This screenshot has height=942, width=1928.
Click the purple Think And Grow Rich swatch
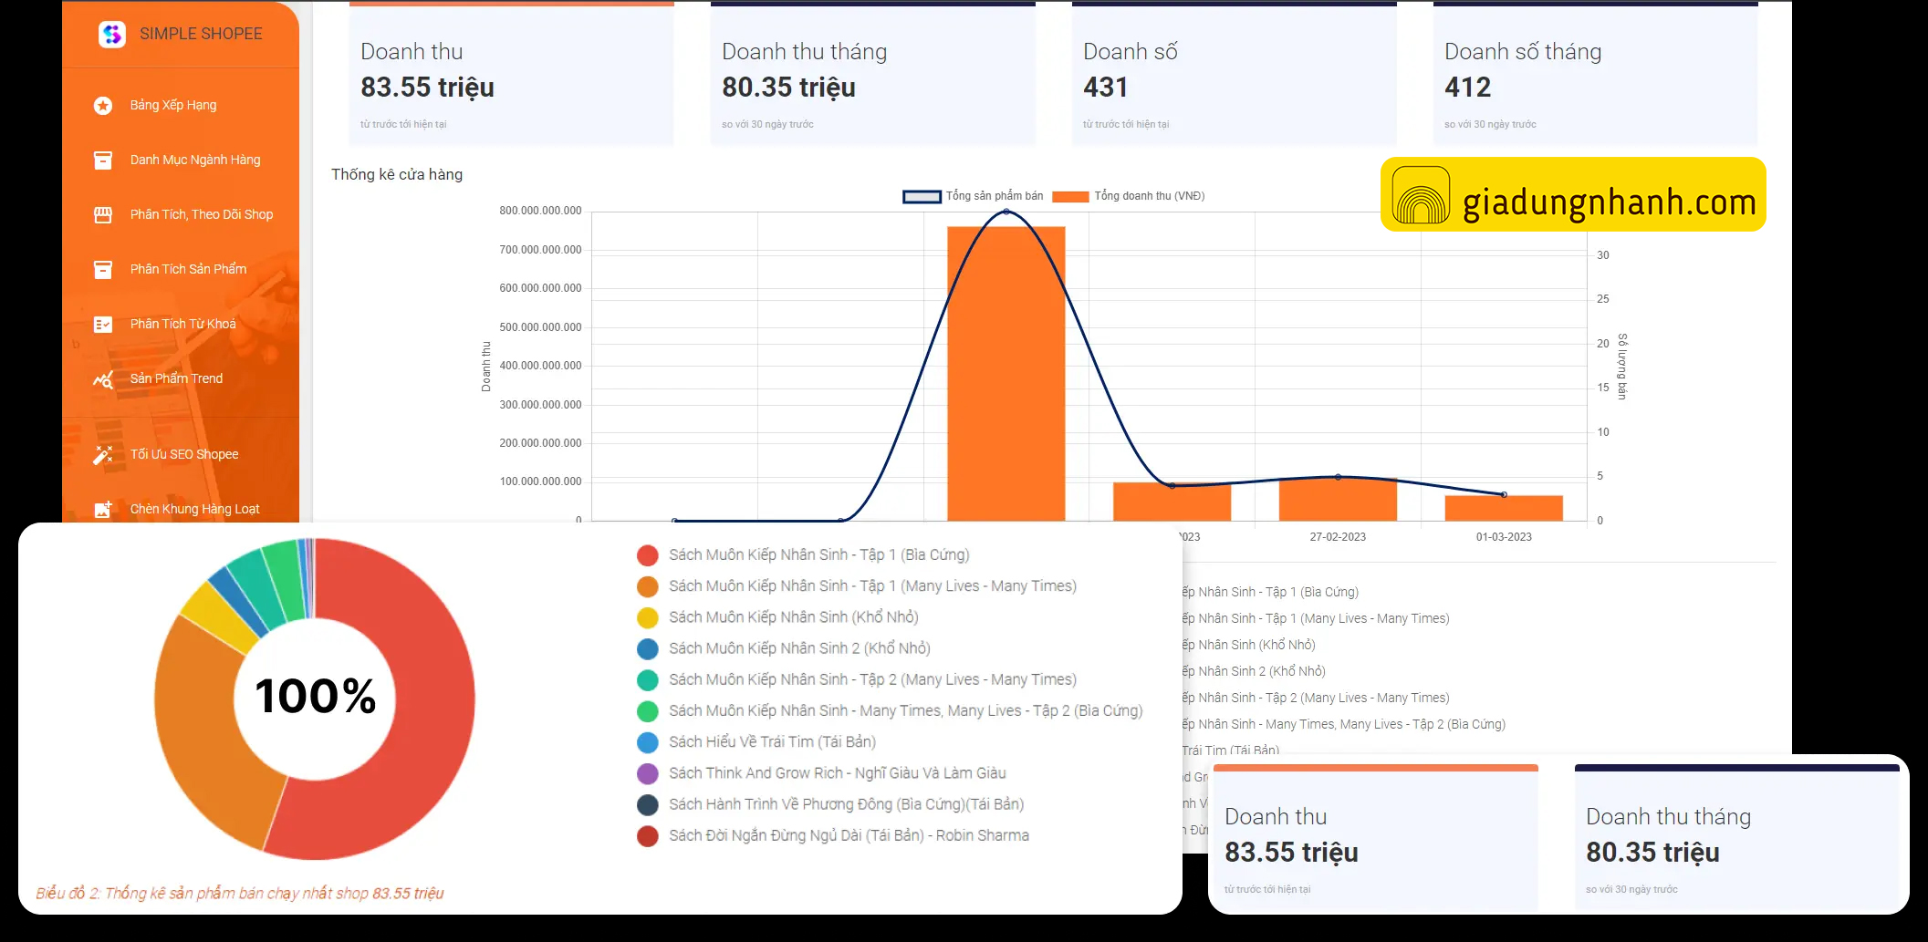click(x=648, y=774)
